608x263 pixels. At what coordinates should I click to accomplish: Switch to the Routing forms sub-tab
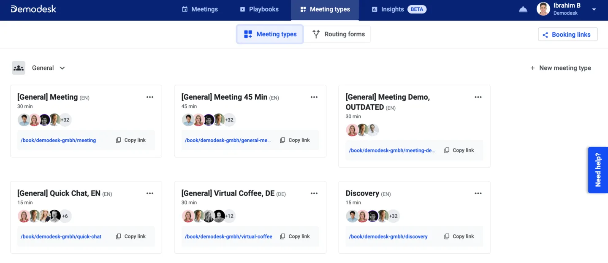click(338, 34)
